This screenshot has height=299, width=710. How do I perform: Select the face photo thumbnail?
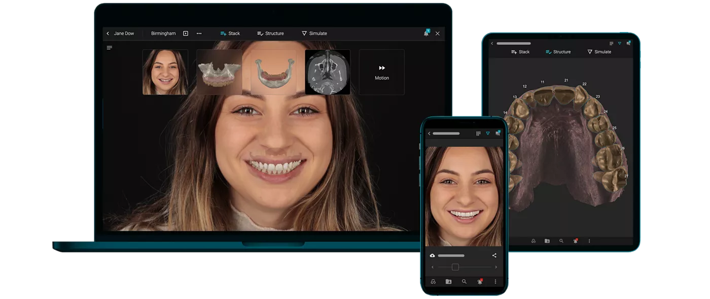165,72
